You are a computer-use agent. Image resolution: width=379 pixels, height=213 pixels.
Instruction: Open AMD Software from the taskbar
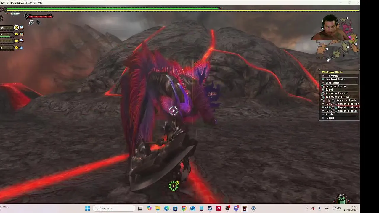(219, 208)
